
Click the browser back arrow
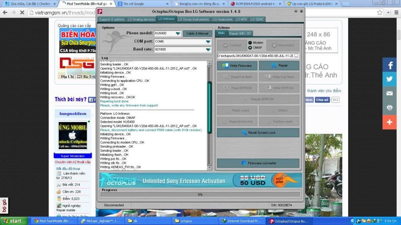tap(5, 12)
